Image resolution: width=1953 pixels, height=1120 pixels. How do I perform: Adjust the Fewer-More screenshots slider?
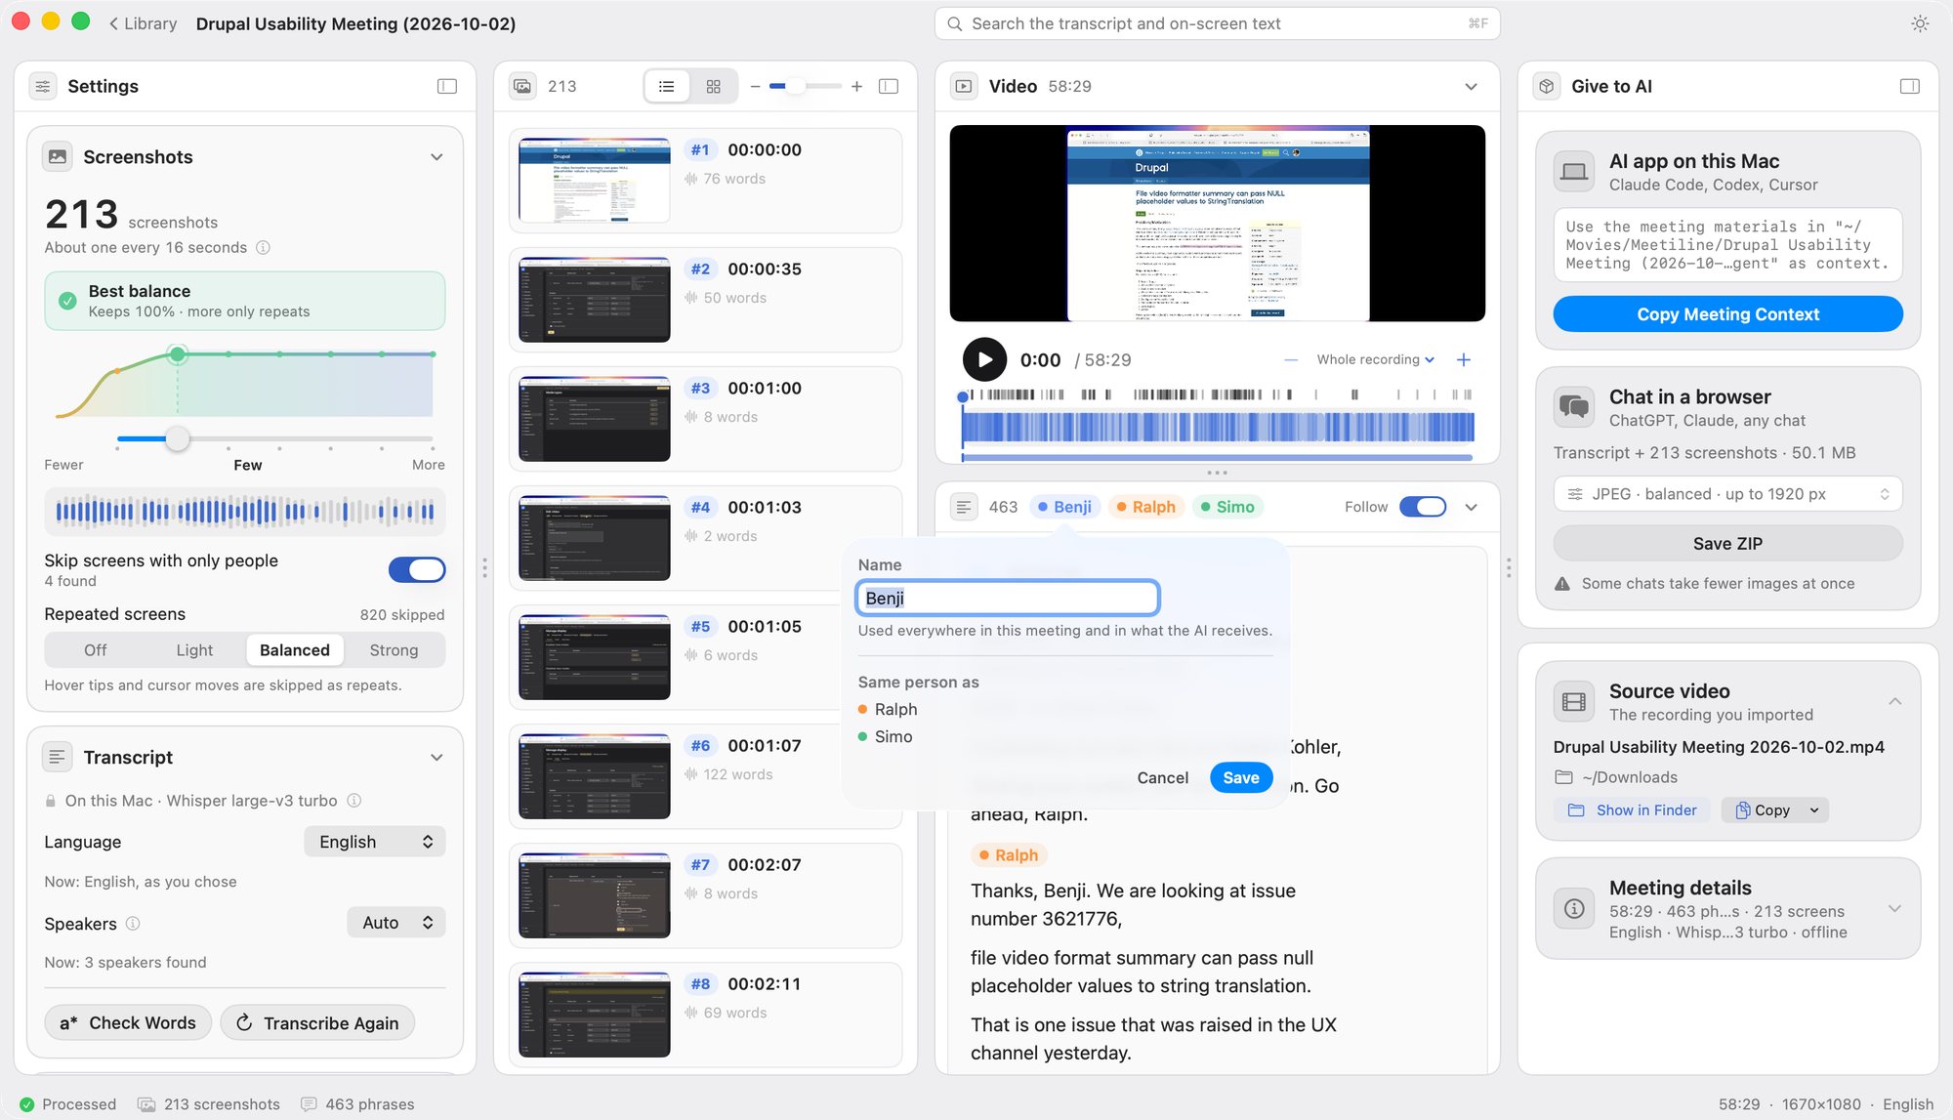(x=177, y=439)
